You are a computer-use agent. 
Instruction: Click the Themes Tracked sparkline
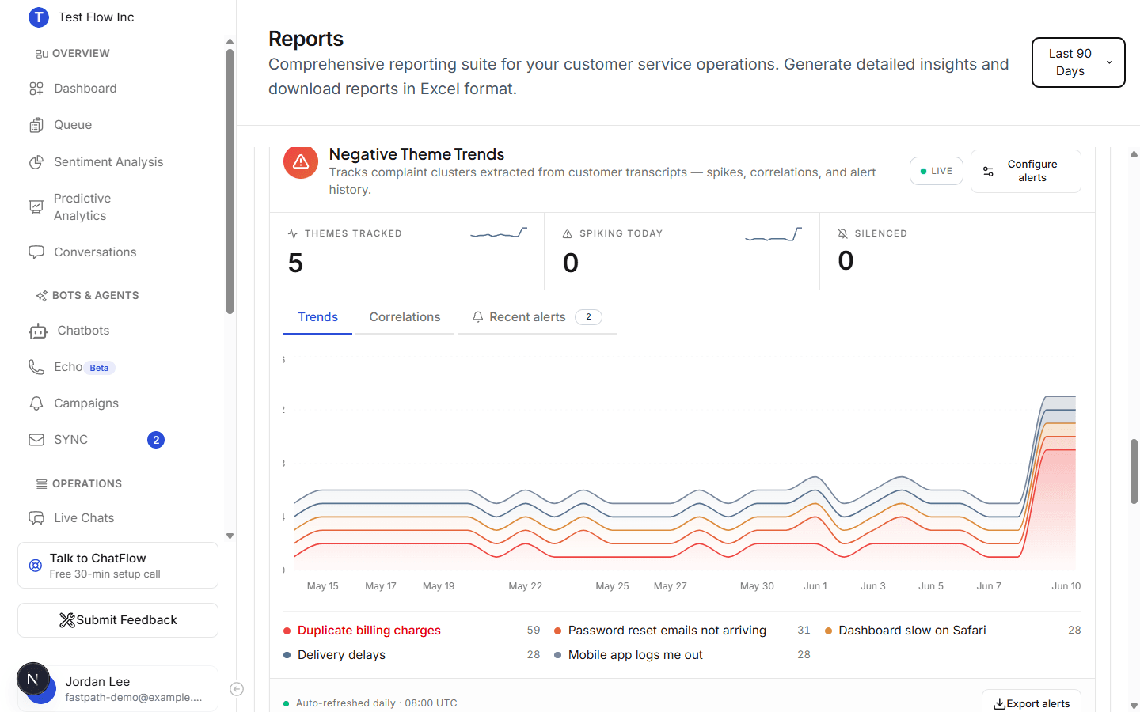point(499,233)
